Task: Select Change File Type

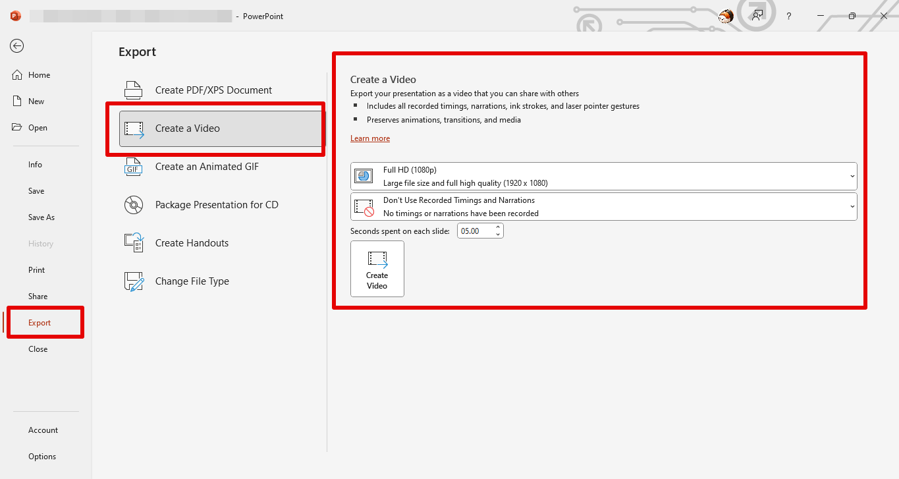Action: point(134,281)
